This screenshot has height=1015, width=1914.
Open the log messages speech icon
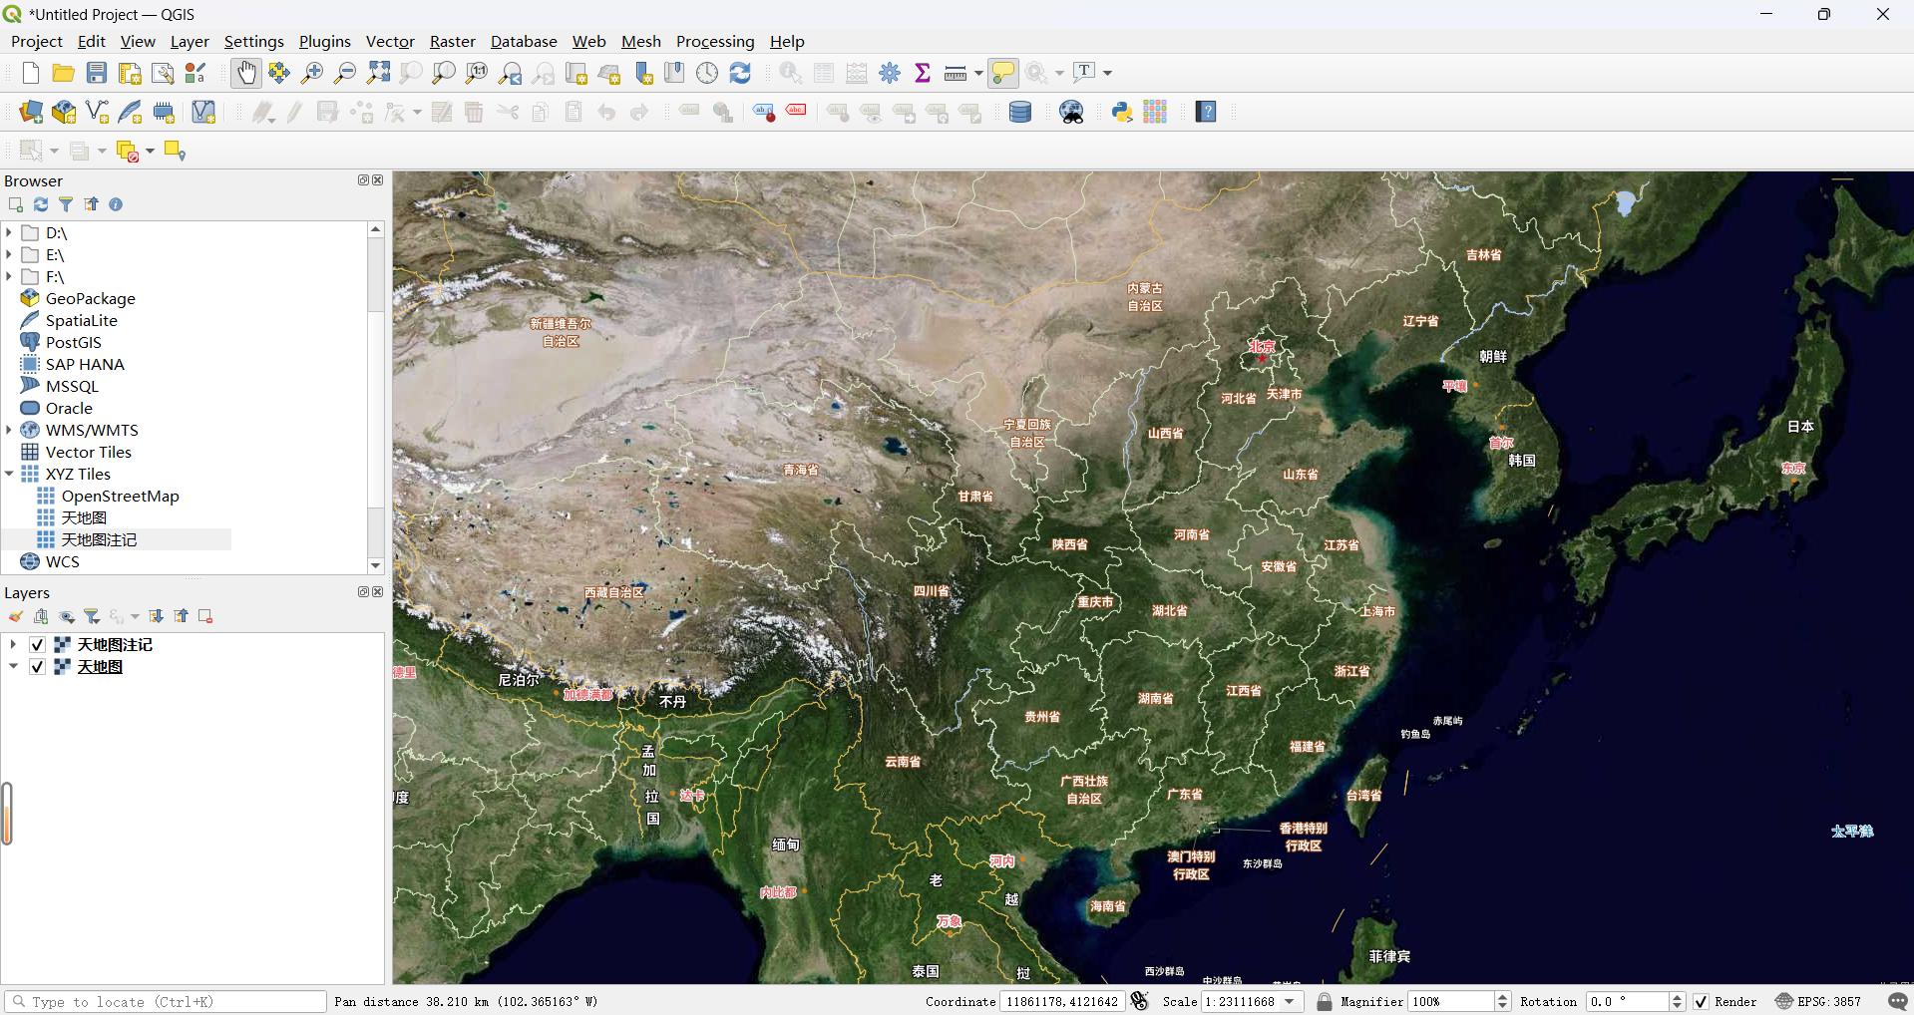tap(1898, 1001)
